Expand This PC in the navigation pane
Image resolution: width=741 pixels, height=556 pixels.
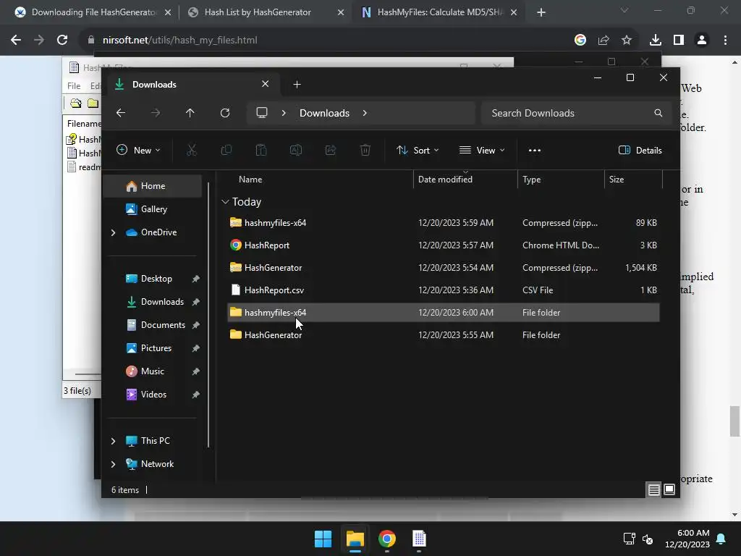click(113, 441)
